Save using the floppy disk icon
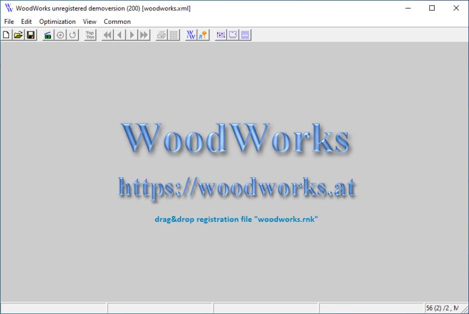Viewport: 469px width, 314px height. [30, 35]
